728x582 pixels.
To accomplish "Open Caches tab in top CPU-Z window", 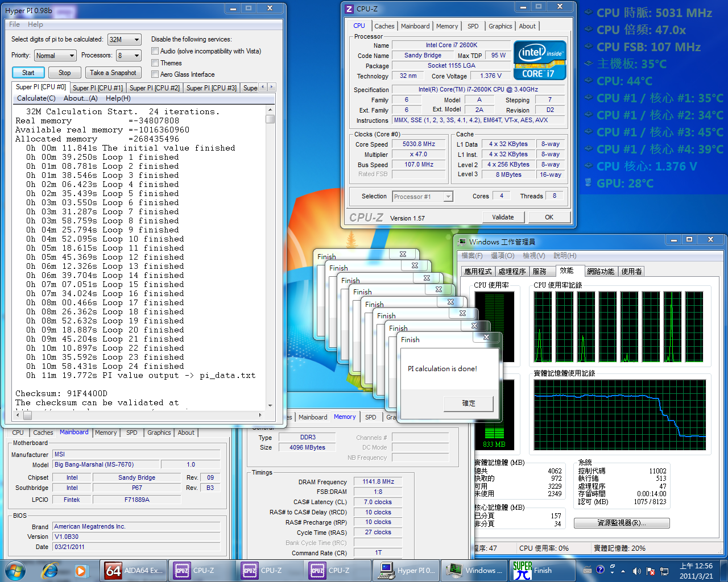I will [384, 26].
